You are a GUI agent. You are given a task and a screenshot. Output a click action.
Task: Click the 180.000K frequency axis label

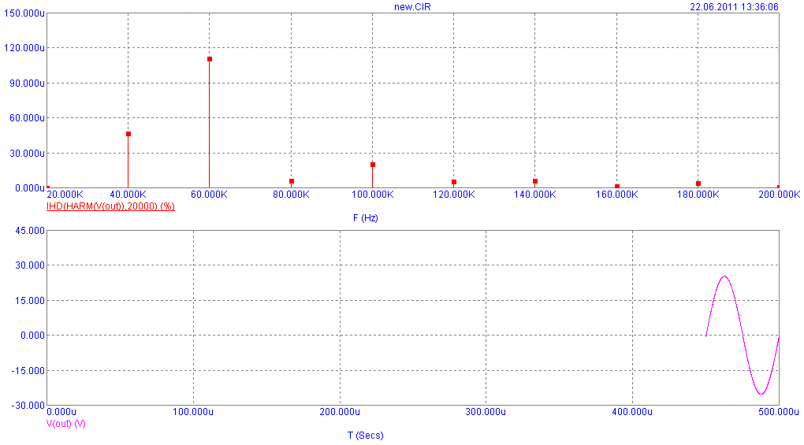(x=698, y=195)
